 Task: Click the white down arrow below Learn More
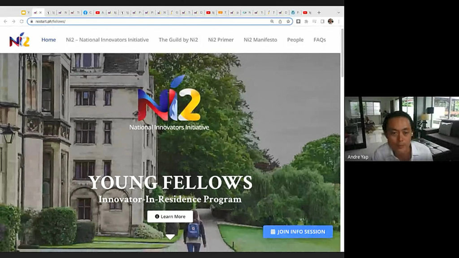pos(170,236)
